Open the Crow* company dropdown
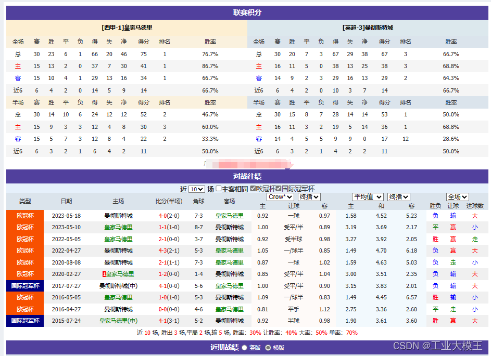The height and width of the screenshot is (356, 491). click(x=280, y=197)
